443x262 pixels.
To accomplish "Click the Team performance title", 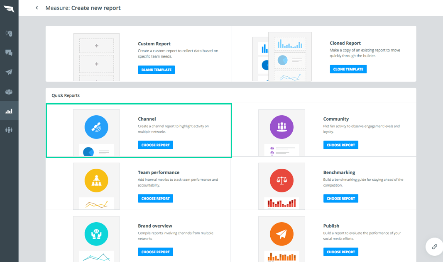I will 159,172.
